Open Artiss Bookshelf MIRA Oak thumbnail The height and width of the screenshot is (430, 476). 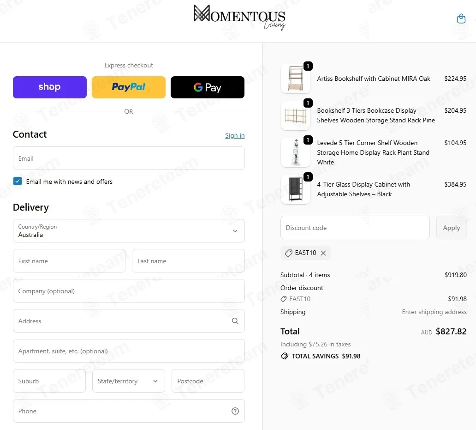(295, 79)
